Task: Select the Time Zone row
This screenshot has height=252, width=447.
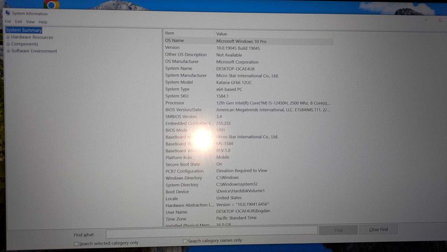Action: point(248,218)
